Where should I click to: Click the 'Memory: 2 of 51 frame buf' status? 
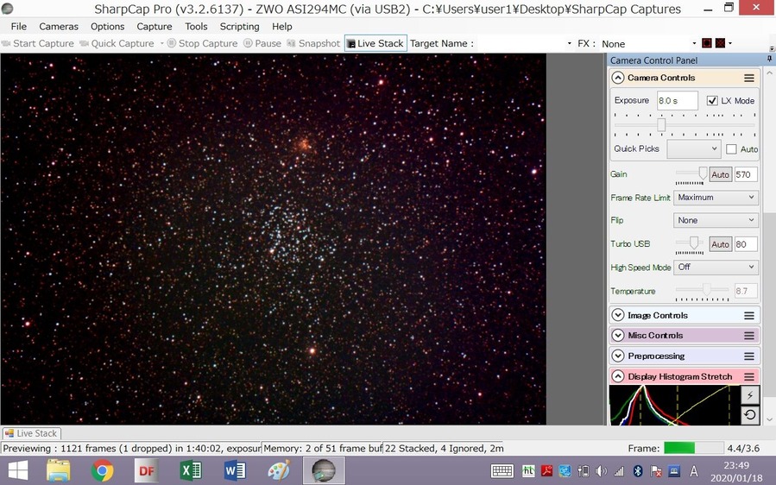322,449
